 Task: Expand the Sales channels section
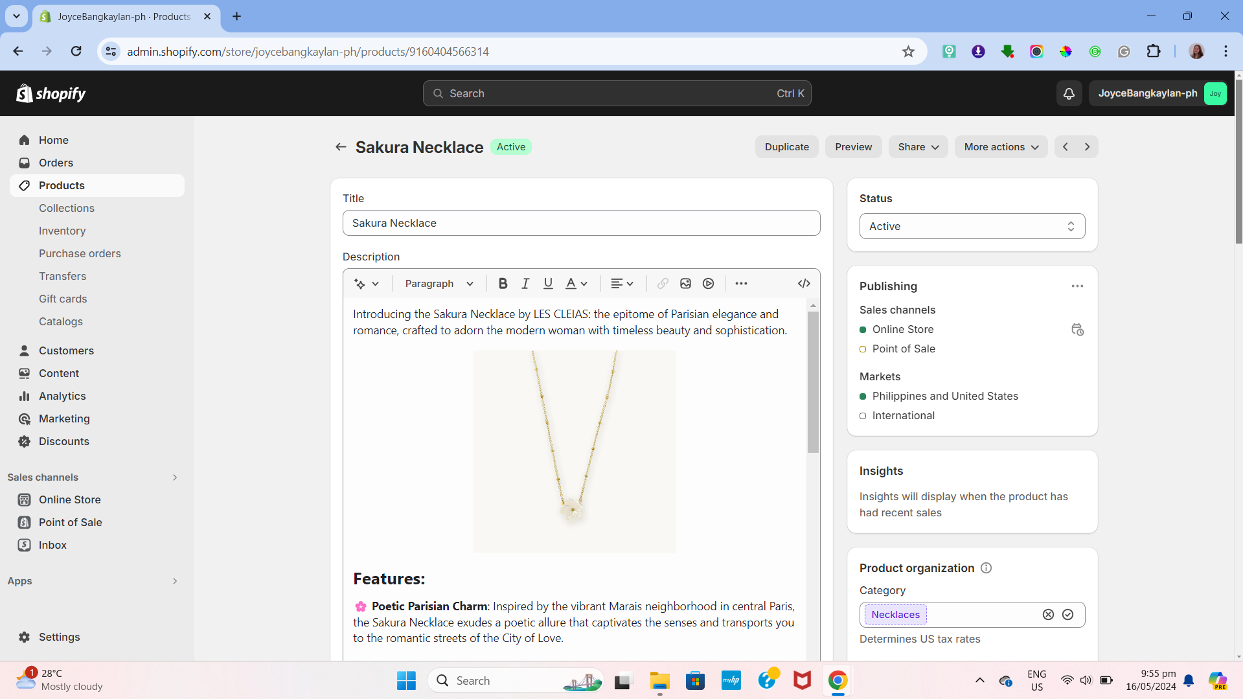pyautogui.click(x=175, y=477)
